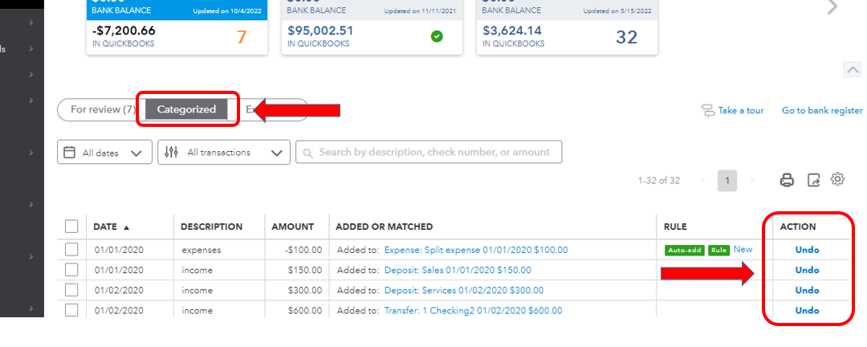Click the Take a tour icon
Screen dimensions: 867x347
708,111
